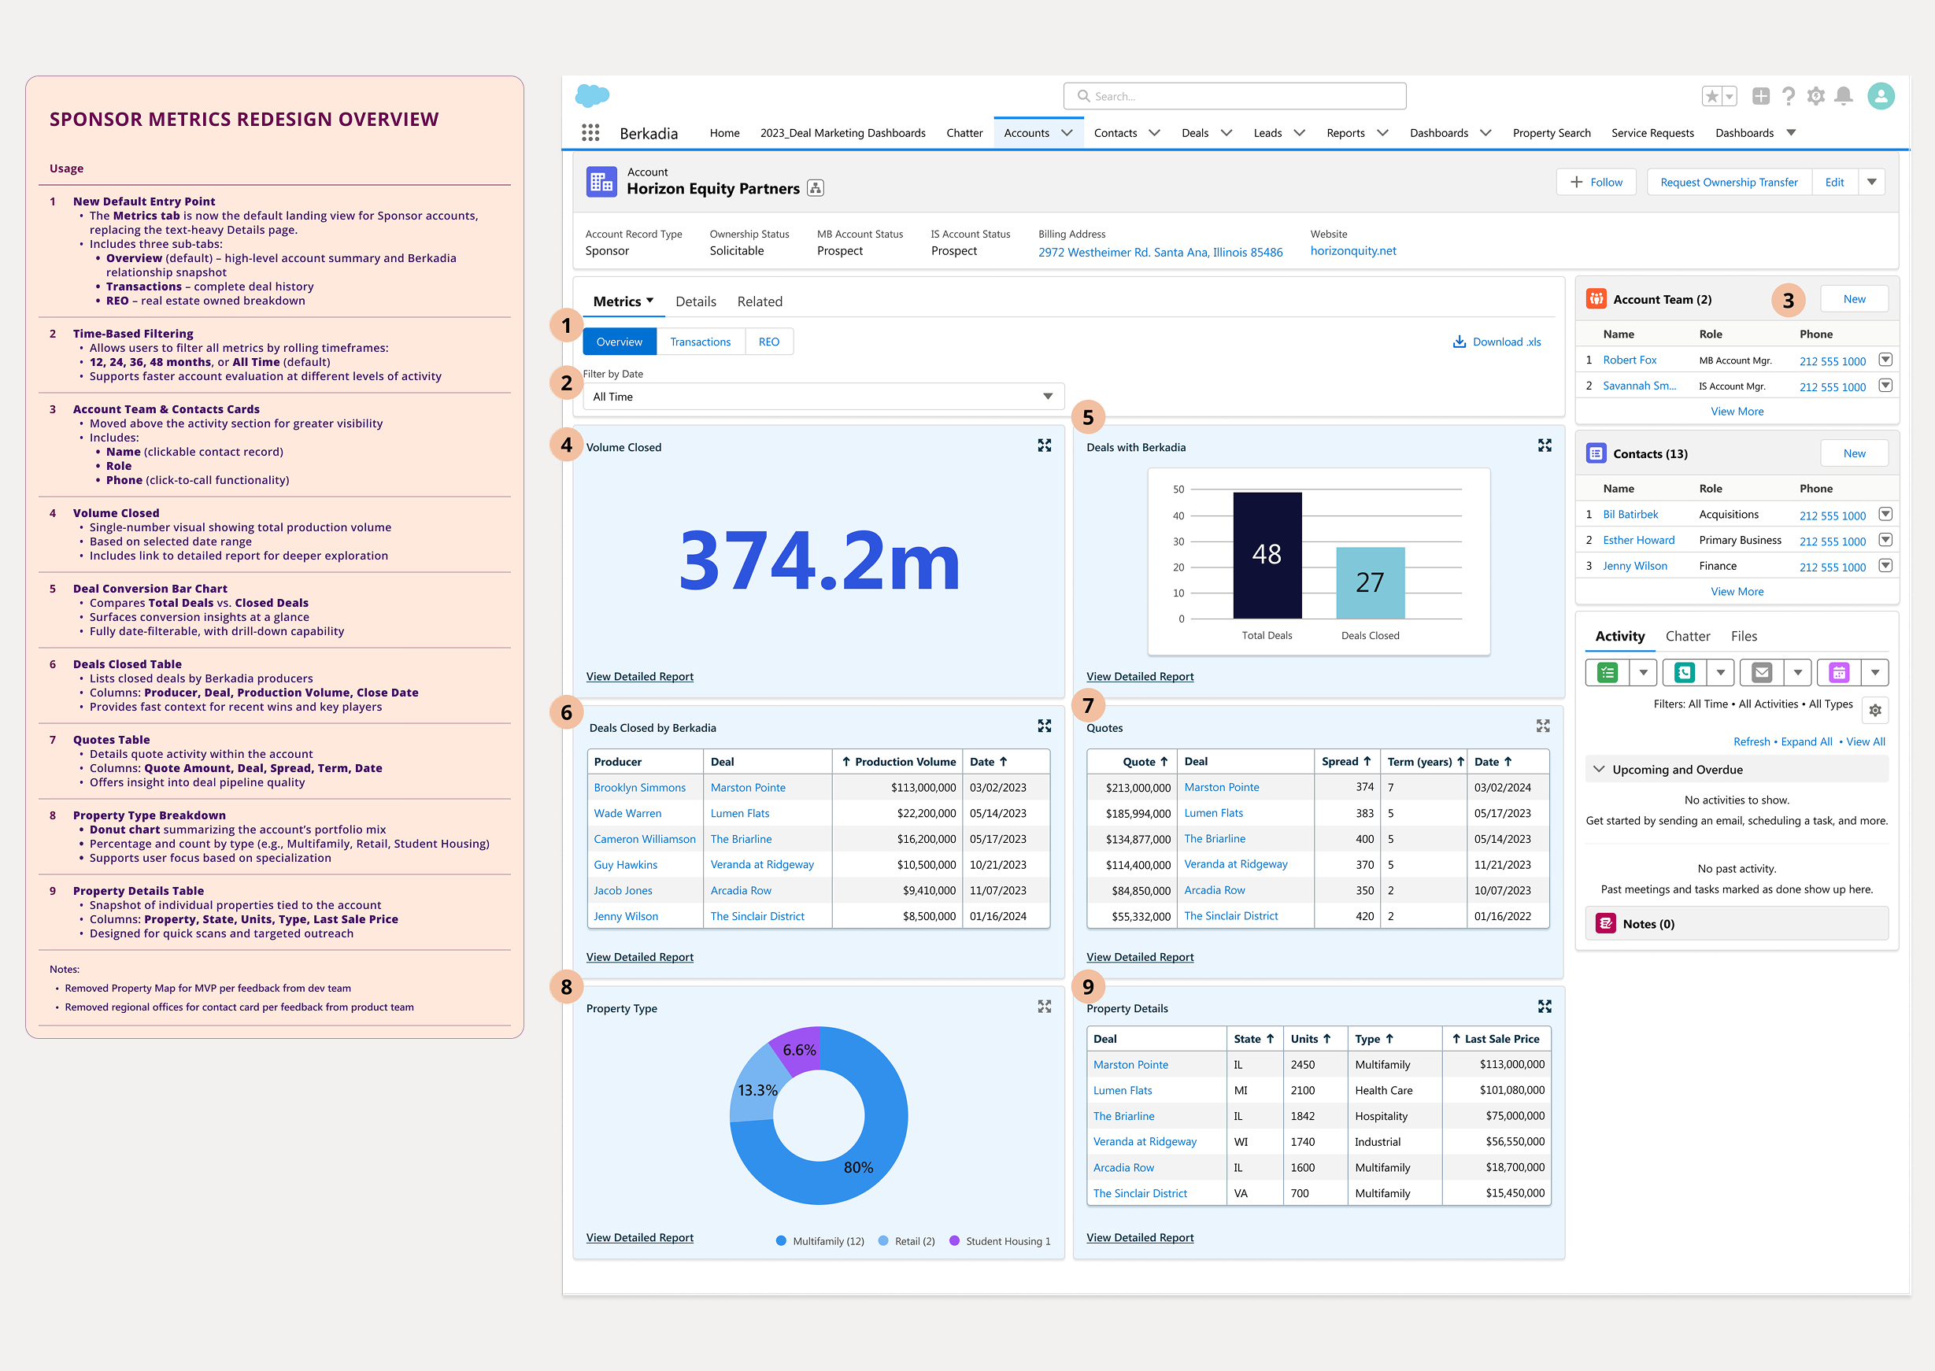
Task: Click View More in Contacts card
Action: click(1737, 591)
